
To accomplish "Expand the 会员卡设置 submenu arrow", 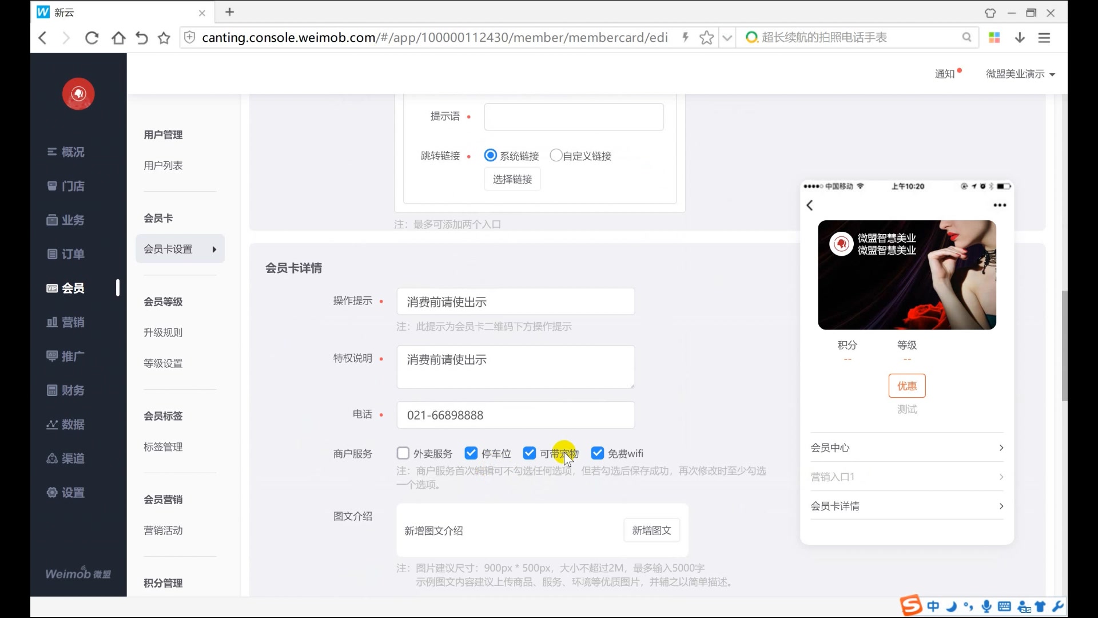I will click(x=214, y=249).
